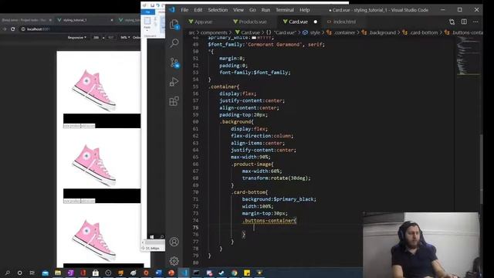
Task: Click the second pink sneaker image in browser
Action: (94, 165)
